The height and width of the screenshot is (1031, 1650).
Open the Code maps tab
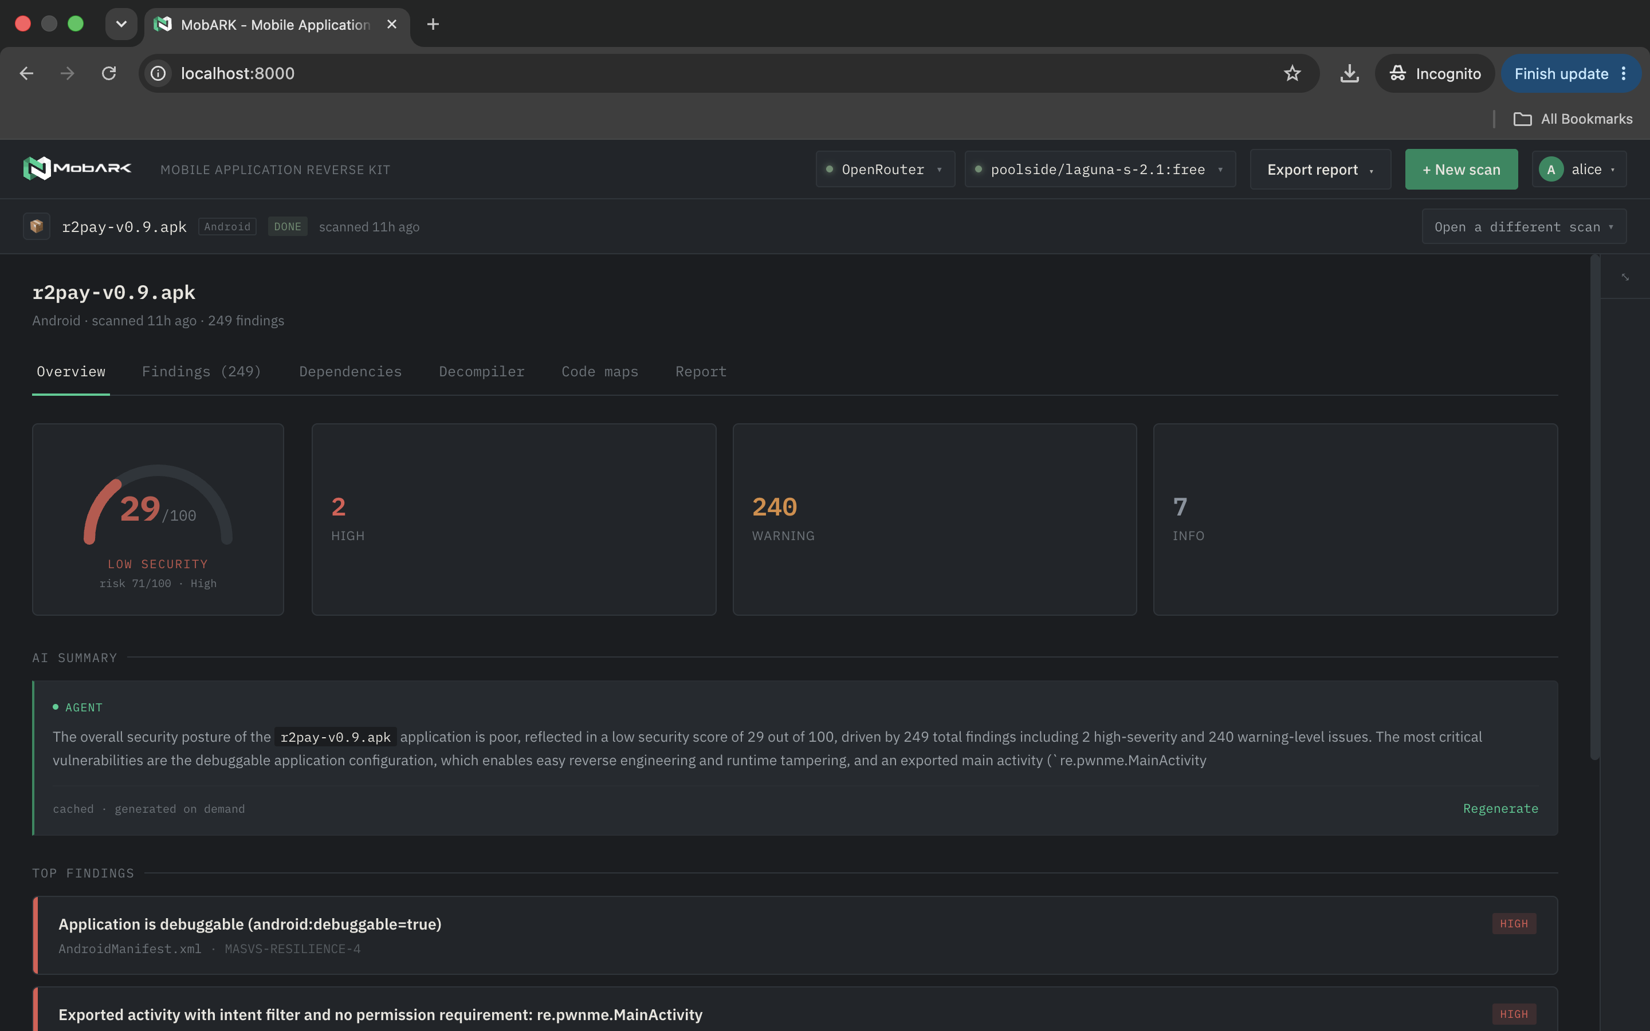tap(600, 372)
